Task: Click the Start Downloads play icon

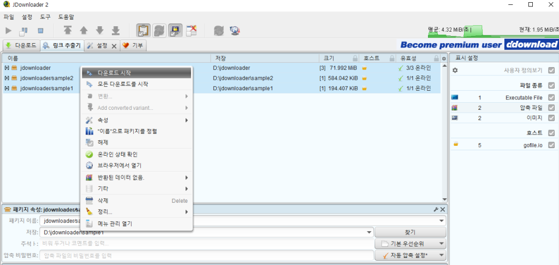Action: click(x=9, y=31)
